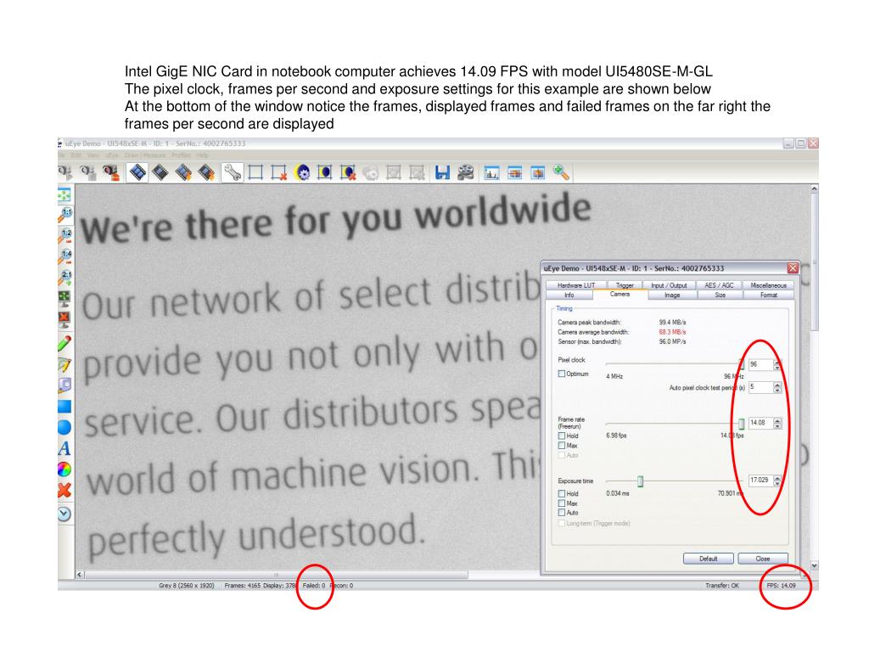Screen dimensions: 869x652
Task: Click the frame rate field showing 14.08
Action: point(760,423)
